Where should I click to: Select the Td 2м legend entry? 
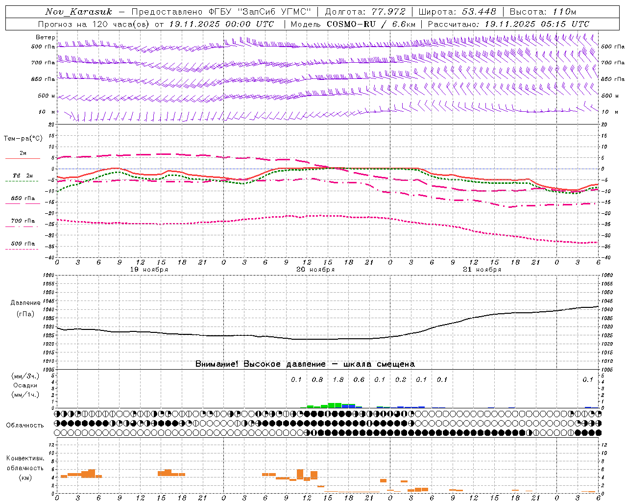(23, 176)
